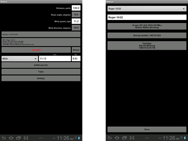Click the 'Wind direction, degrees' label
This screenshot has height=141, width=188.
[x=60, y=28]
